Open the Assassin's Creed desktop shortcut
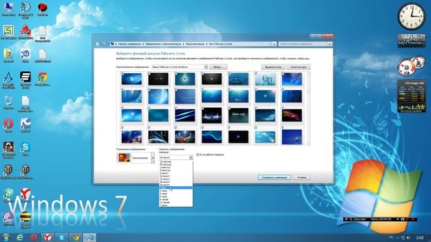Viewport: 431px width, 242px height. point(8,80)
